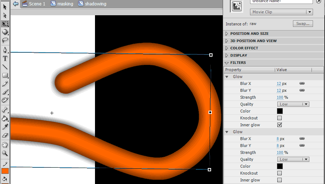325x184 pixels.
Task: Select the Selection arrow tool
Action: pyautogui.click(x=5, y=7)
